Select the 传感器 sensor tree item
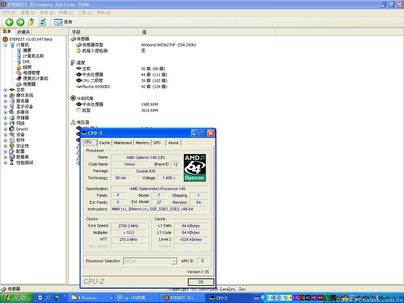Viewport: 404px width, 303px height. tap(29, 84)
